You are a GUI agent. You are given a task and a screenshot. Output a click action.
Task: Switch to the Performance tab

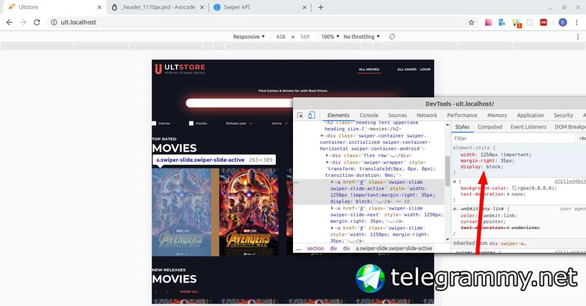coord(462,115)
